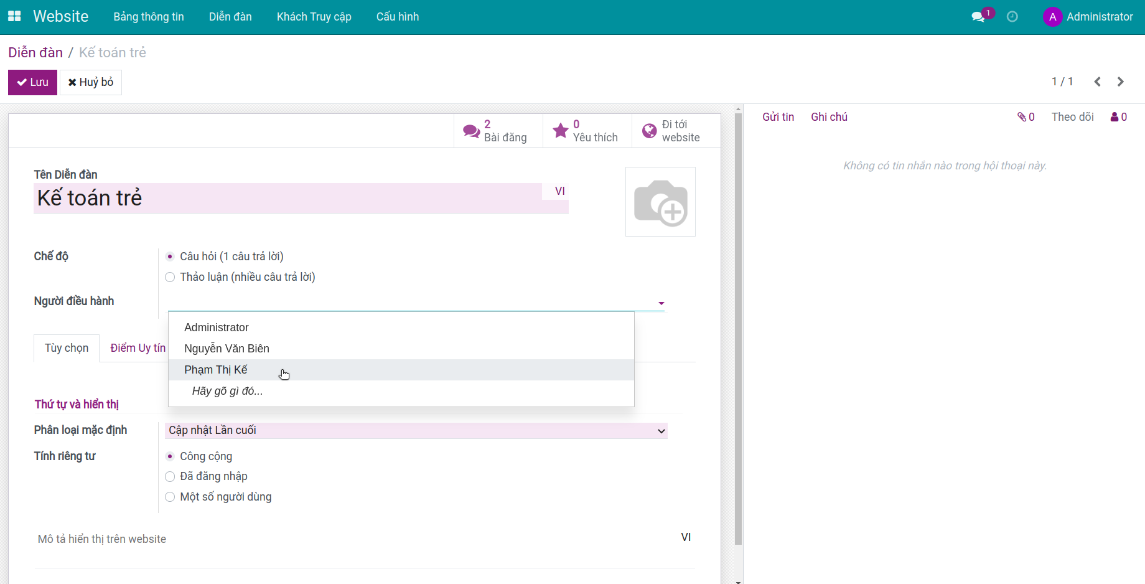Go to the next record arrow
The image size is (1145, 584).
pos(1121,82)
